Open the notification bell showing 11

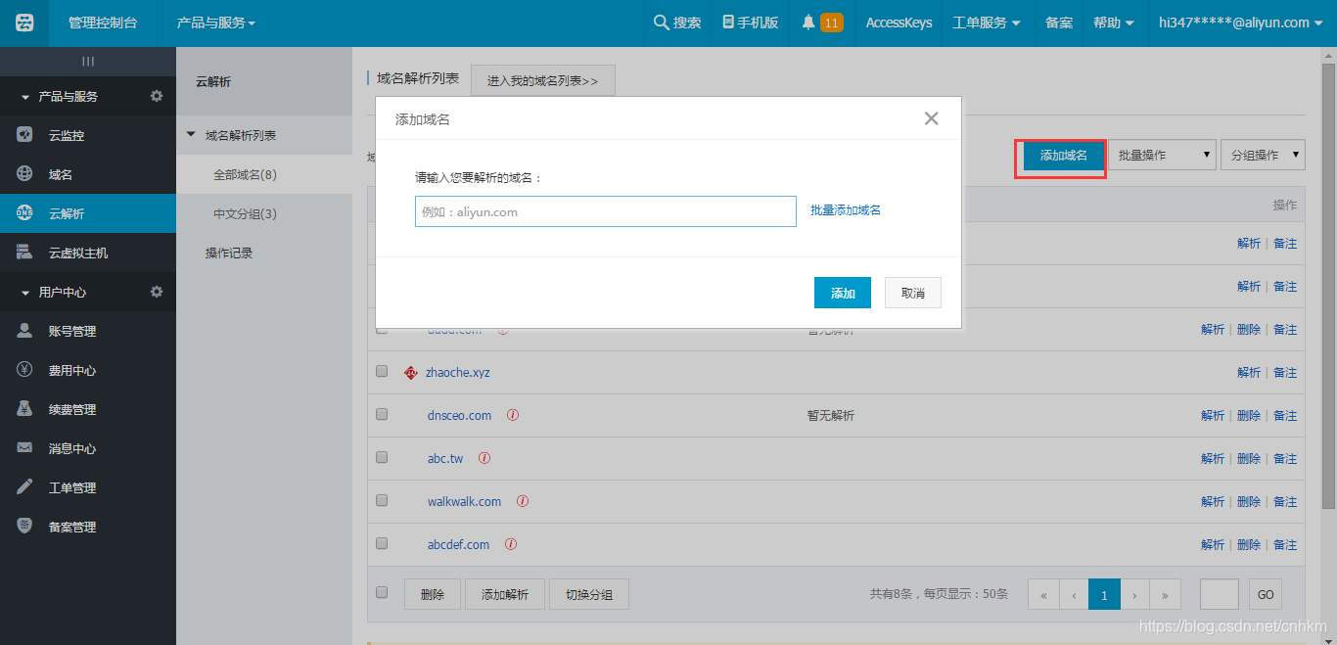[x=820, y=22]
